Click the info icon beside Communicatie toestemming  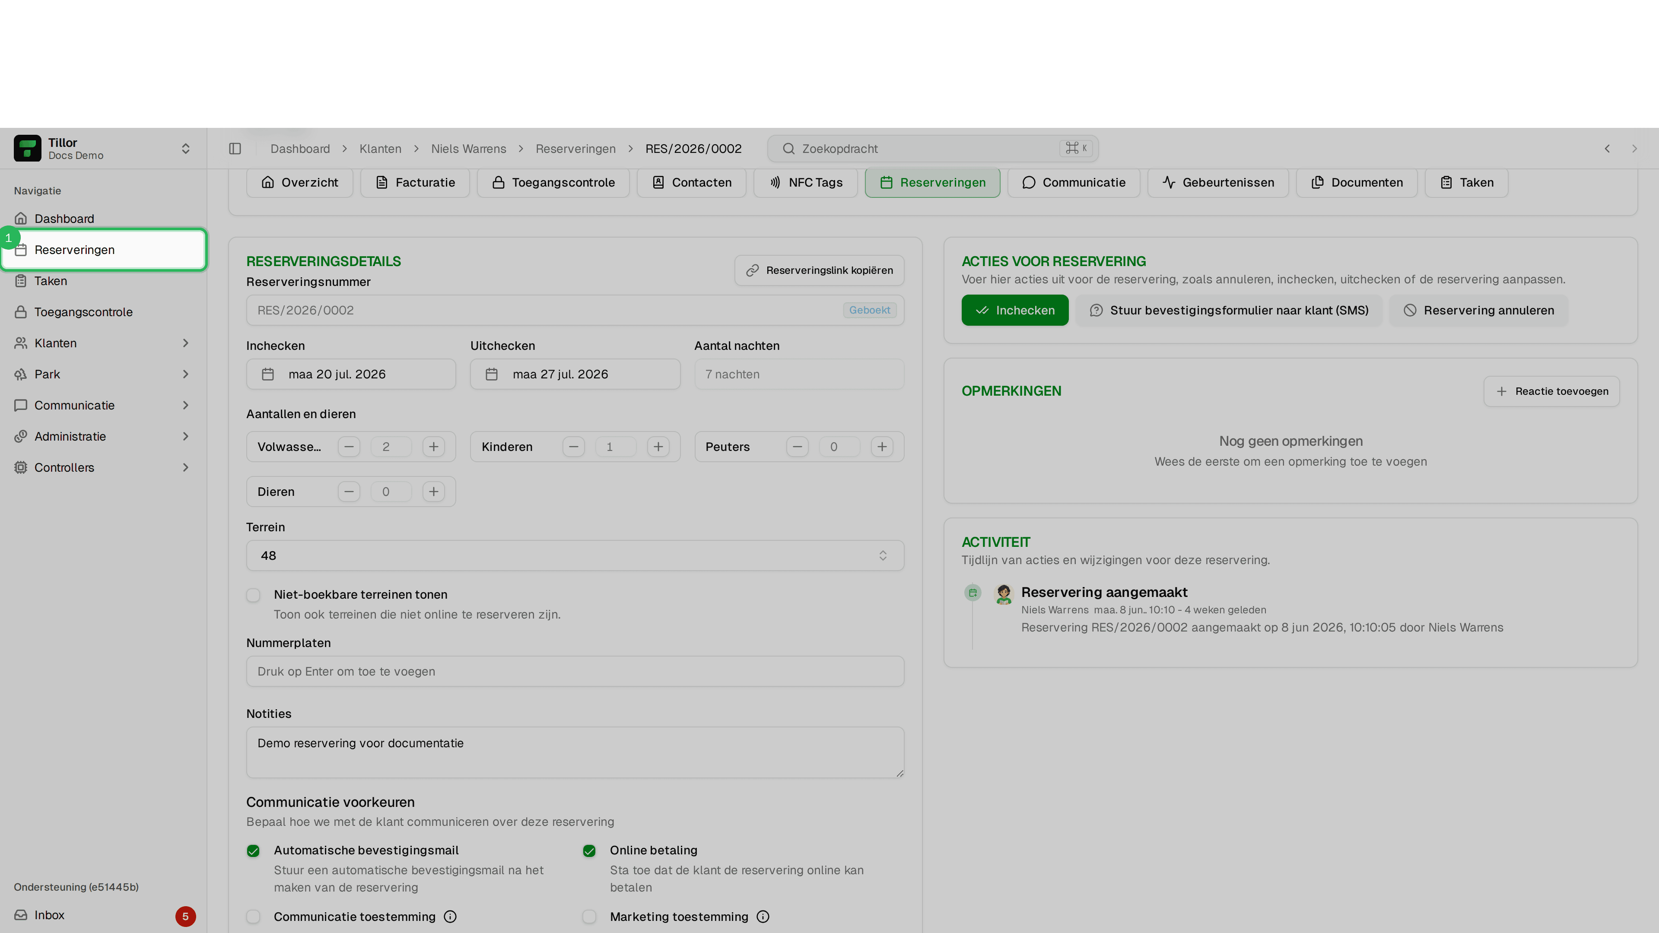450,916
